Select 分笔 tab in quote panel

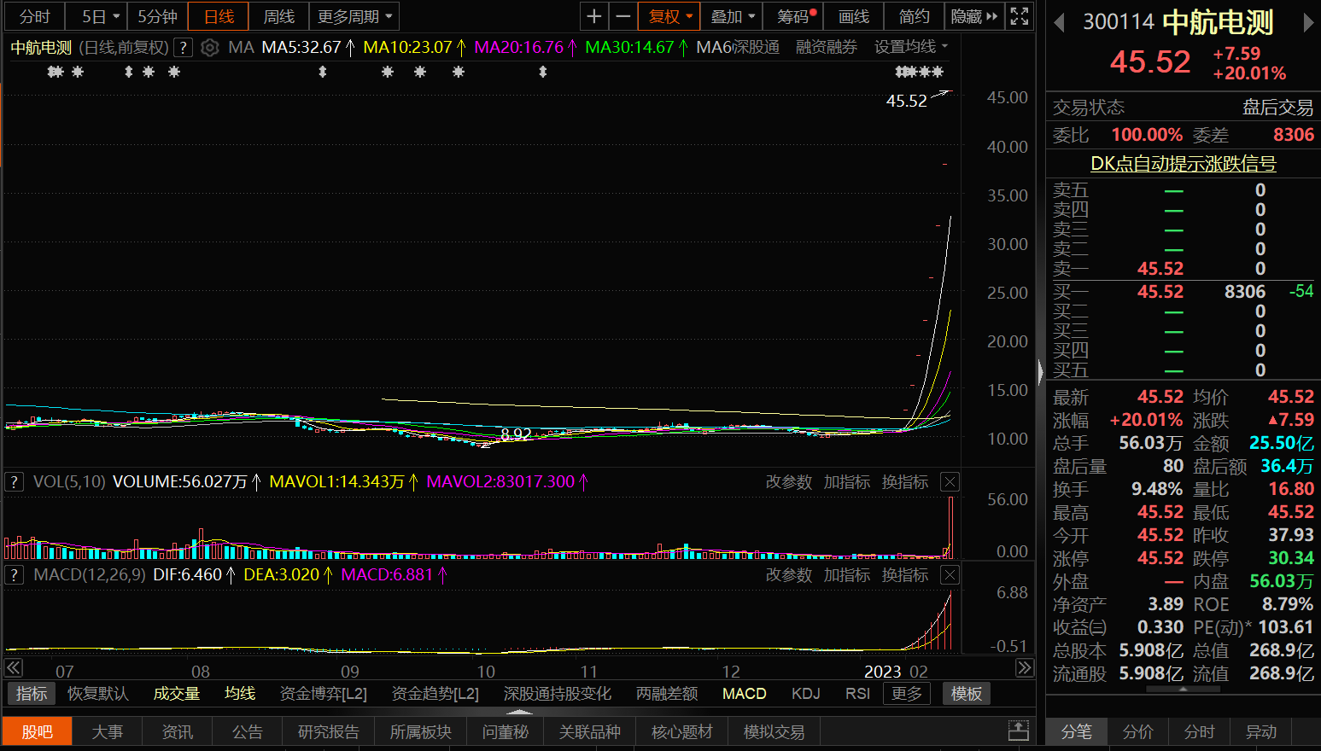1077,731
